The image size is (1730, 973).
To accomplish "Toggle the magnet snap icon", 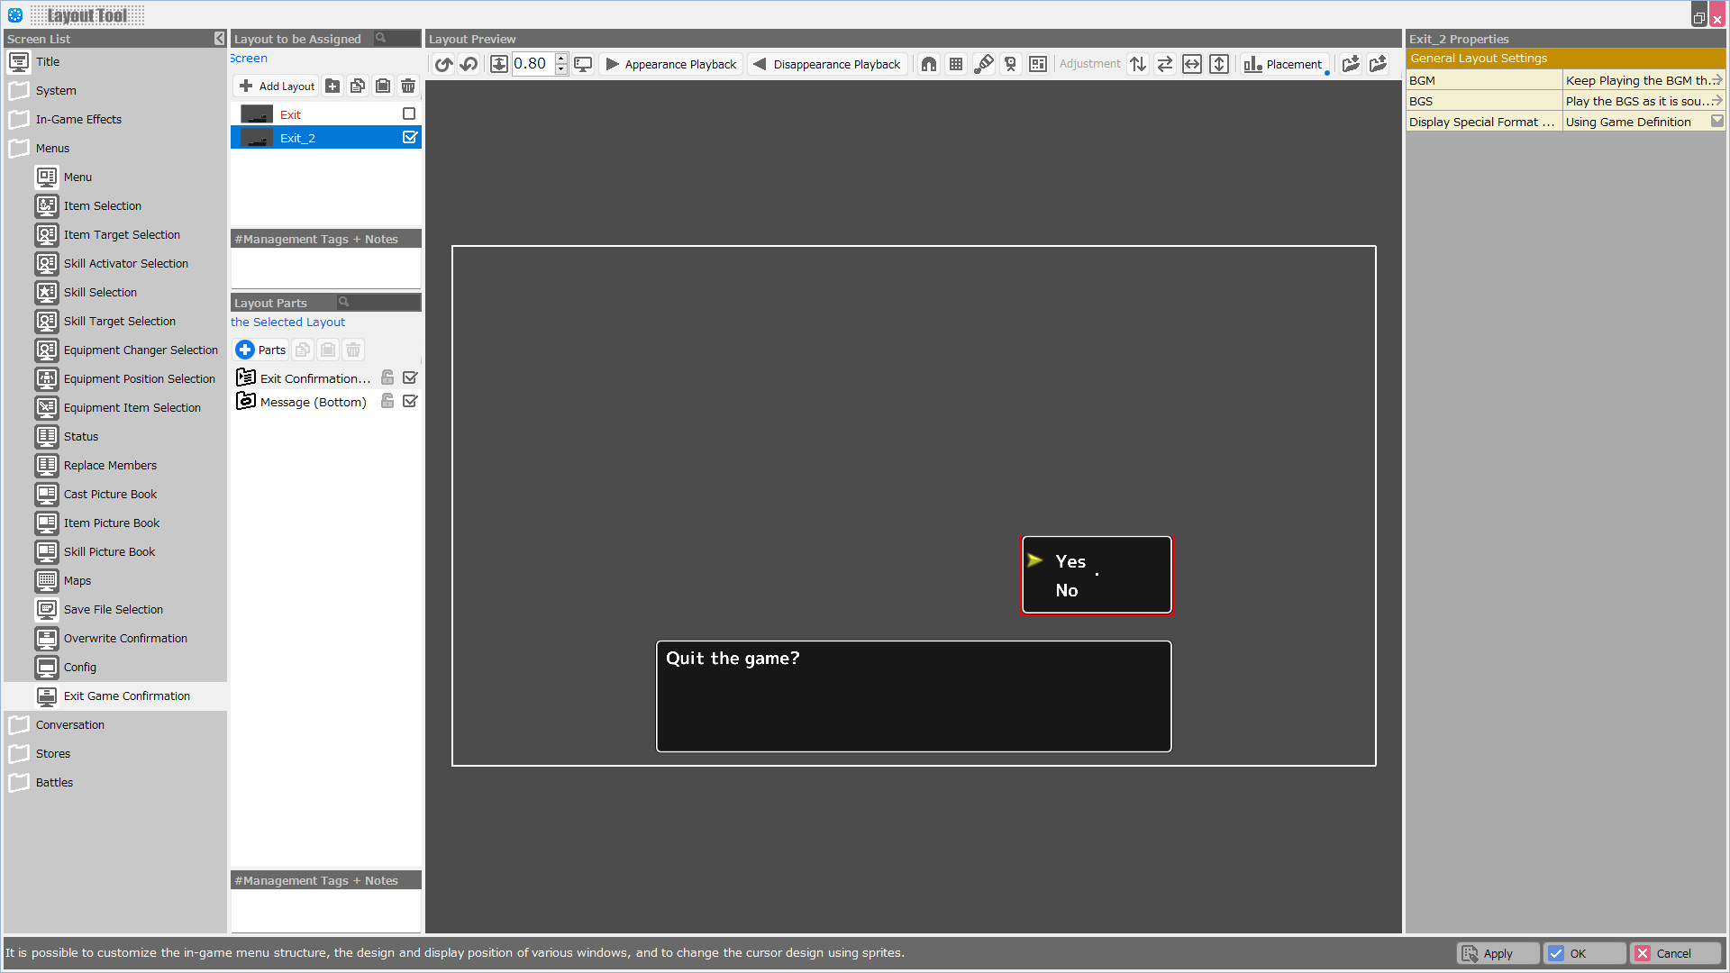I will [x=929, y=64].
